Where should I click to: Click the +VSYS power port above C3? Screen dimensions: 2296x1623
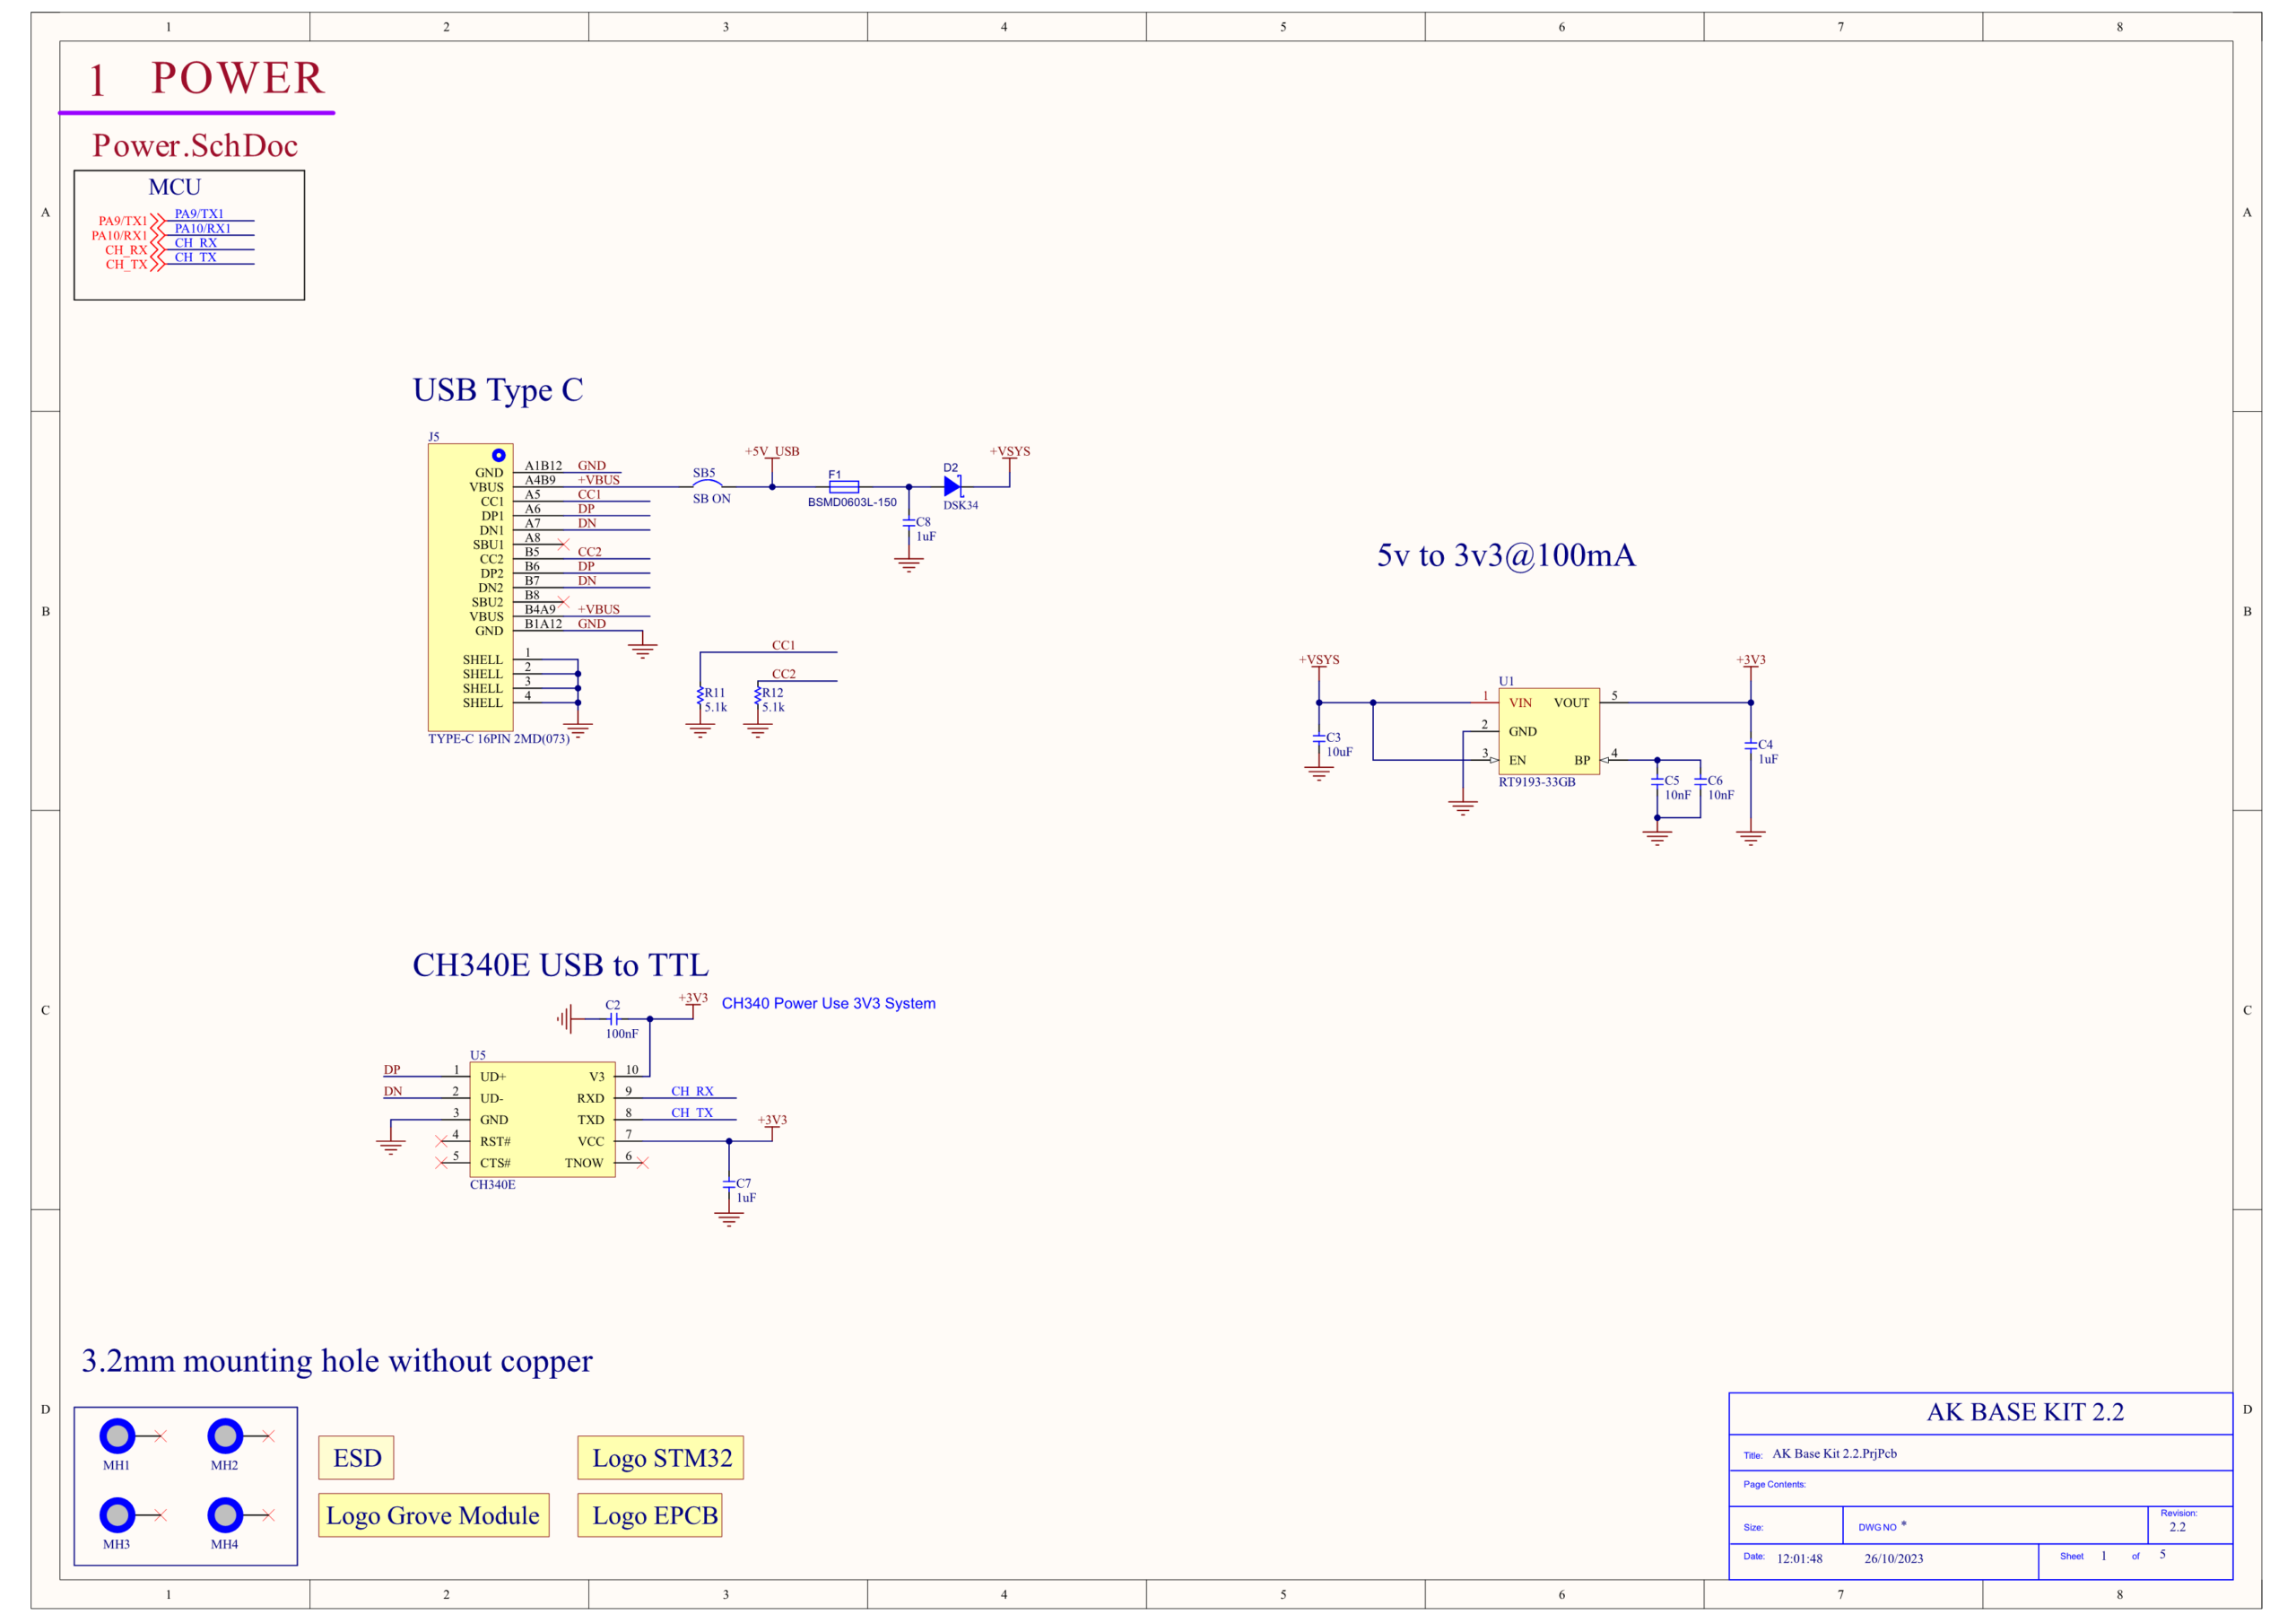1319,665
